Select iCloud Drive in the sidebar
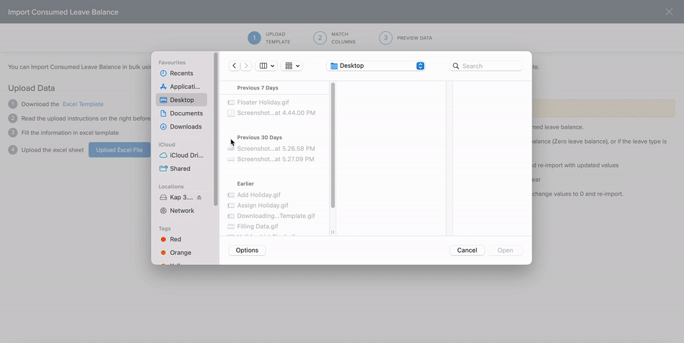 (185, 155)
